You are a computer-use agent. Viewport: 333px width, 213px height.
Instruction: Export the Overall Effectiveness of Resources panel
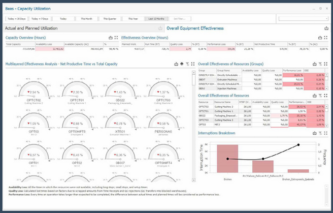315,96
